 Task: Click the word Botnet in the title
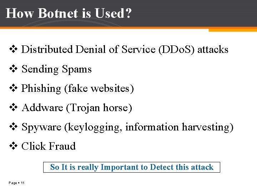pyautogui.click(x=58, y=13)
